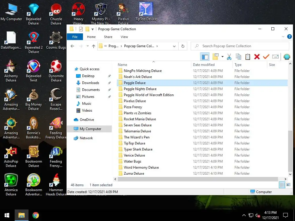The width and height of the screenshot is (295, 221).
Task: Open Downloads in navigation pane
Action: 90,83
